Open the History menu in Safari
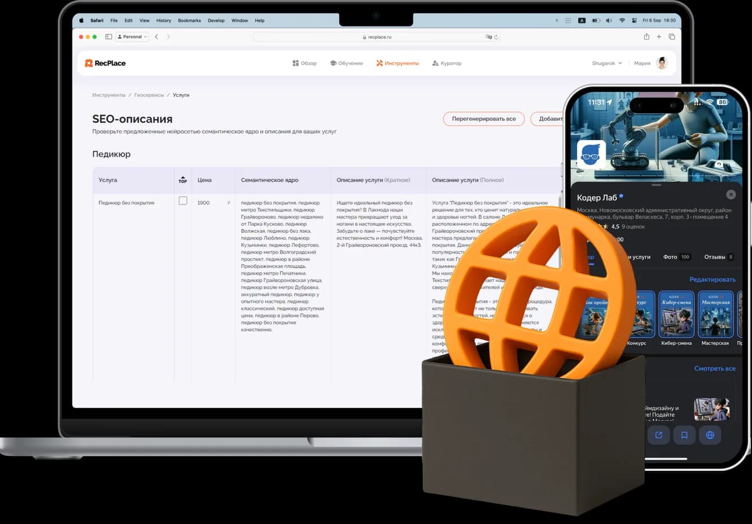Image resolution: width=752 pixels, height=524 pixels. (163, 20)
